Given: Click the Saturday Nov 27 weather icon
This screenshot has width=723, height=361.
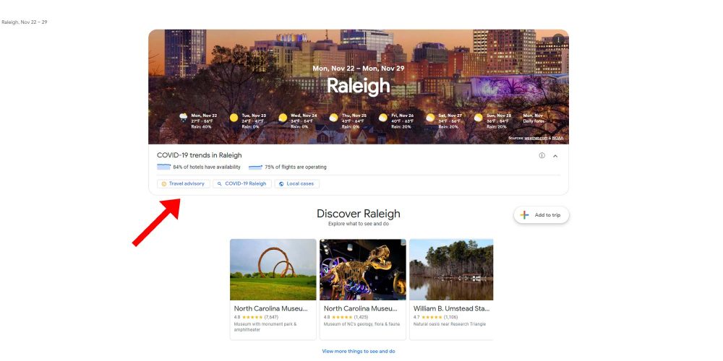Looking at the screenshot, I should click(430, 118).
